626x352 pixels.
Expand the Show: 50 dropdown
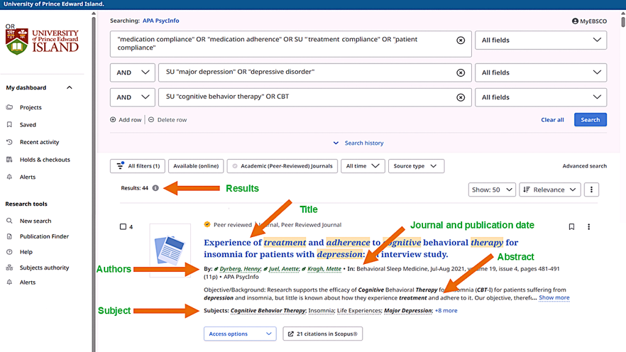tap(492, 189)
